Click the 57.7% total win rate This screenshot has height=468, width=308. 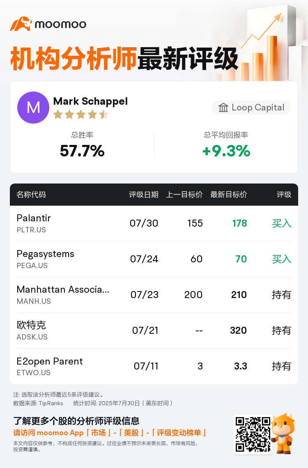tap(82, 151)
